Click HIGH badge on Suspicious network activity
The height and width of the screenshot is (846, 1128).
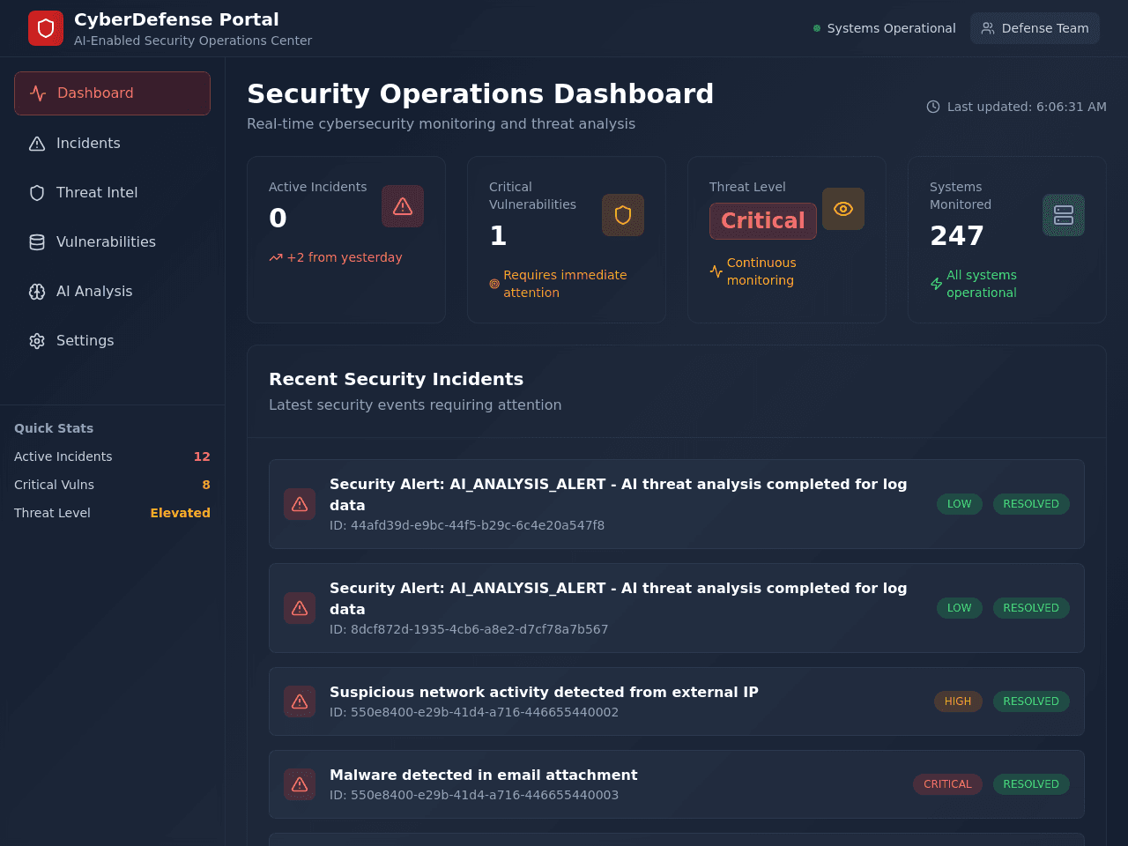(x=958, y=701)
